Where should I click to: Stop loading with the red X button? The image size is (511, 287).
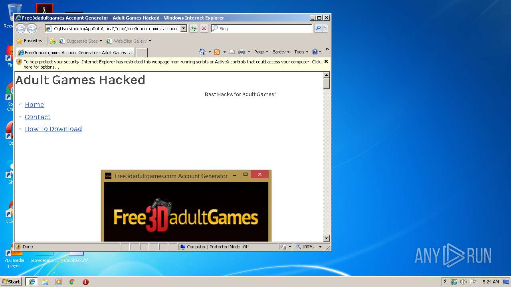[204, 28]
